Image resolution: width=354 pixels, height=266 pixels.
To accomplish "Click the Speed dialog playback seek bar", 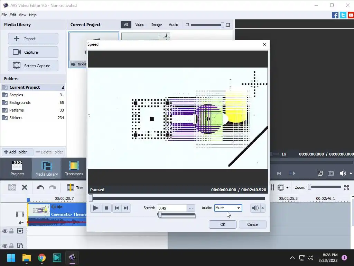I will (178, 198).
